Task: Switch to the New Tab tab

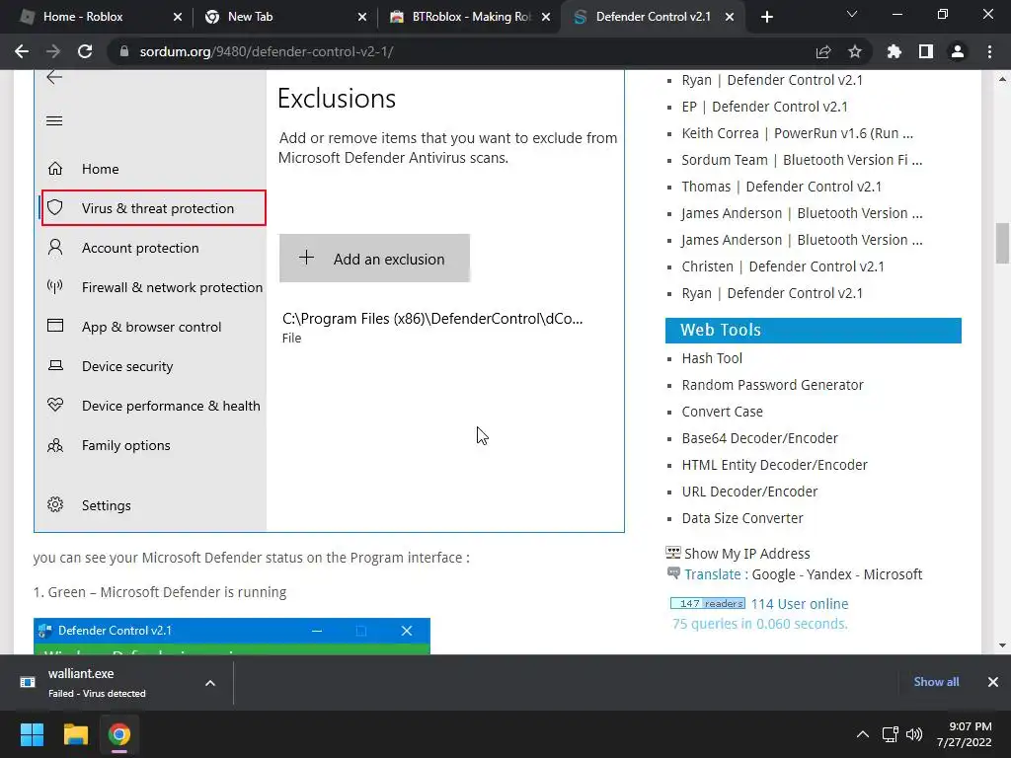Action: pos(285,17)
